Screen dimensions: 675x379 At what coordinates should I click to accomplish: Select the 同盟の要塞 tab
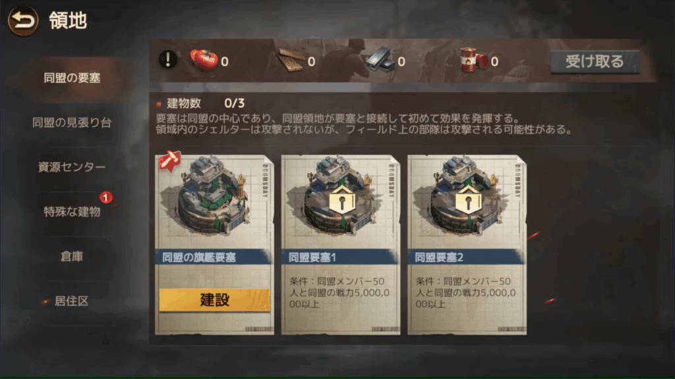[x=72, y=78]
